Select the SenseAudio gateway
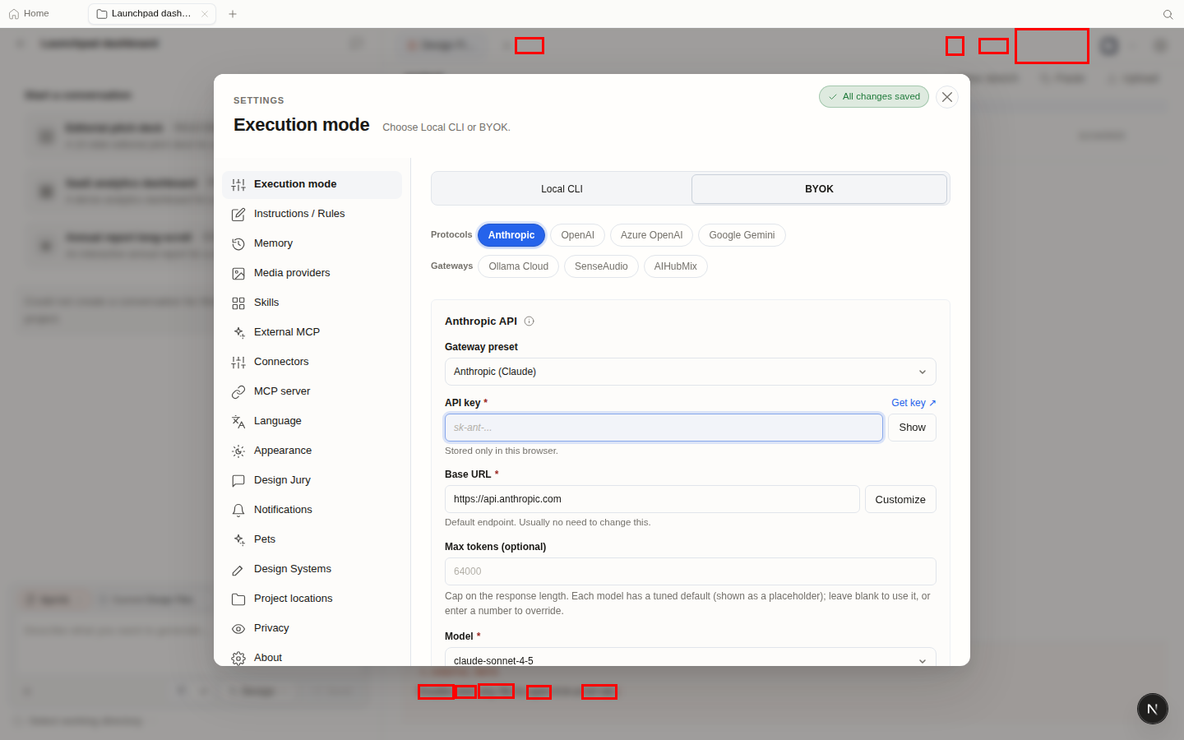1184x740 pixels. pyautogui.click(x=601, y=266)
